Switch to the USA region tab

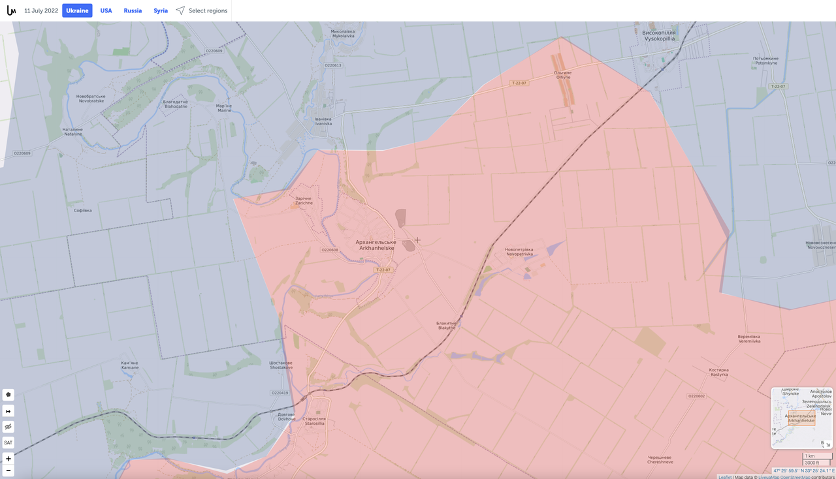106,10
